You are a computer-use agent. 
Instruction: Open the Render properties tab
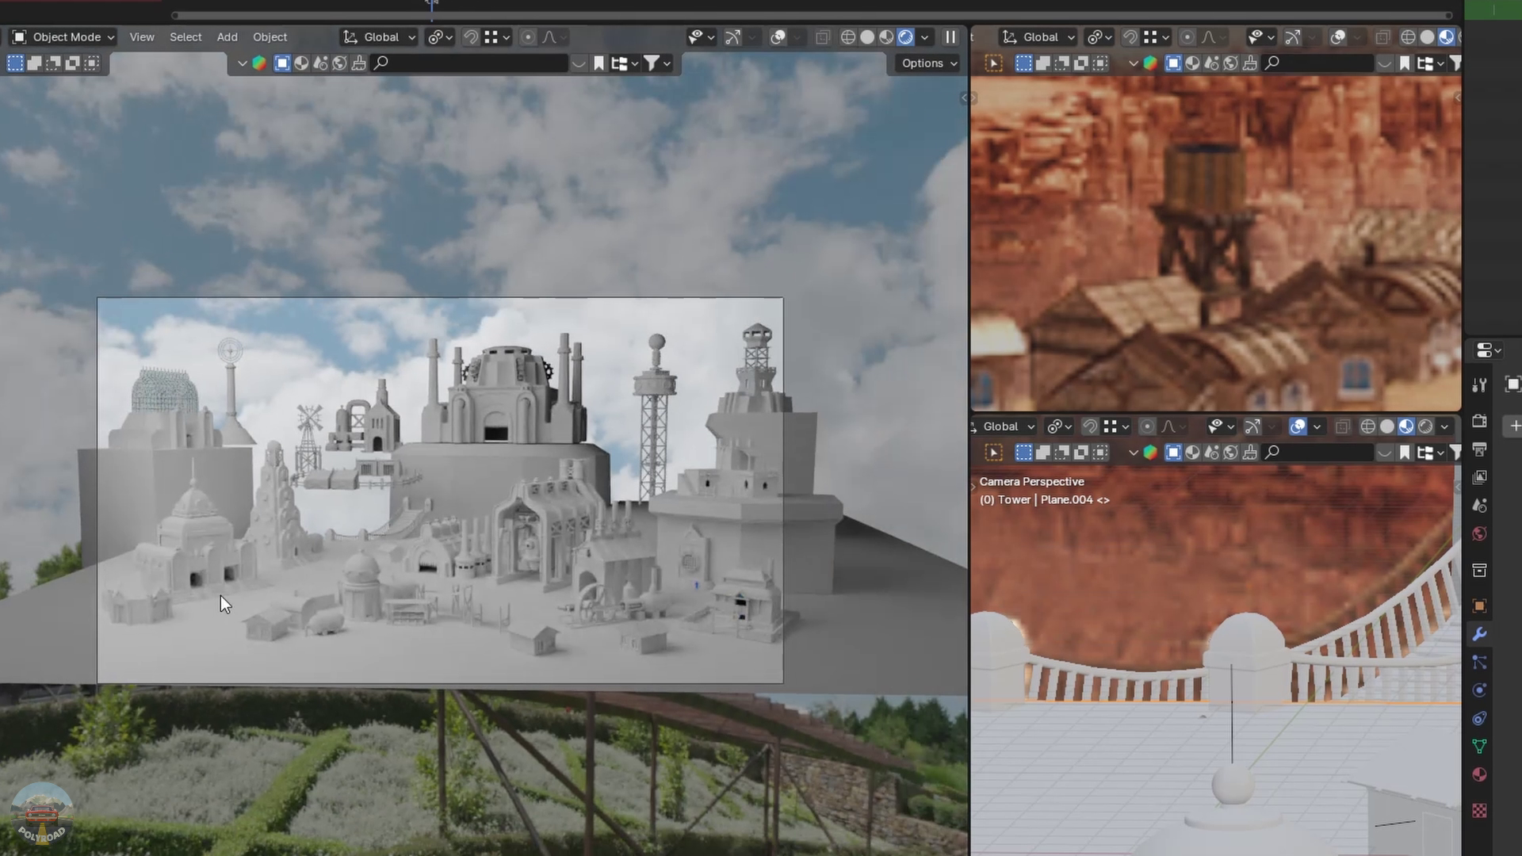pyautogui.click(x=1479, y=421)
